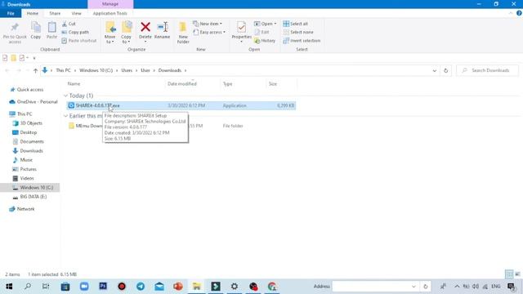This screenshot has height=294, width=523.
Task: Open address bar history dropdown
Action: point(434,70)
